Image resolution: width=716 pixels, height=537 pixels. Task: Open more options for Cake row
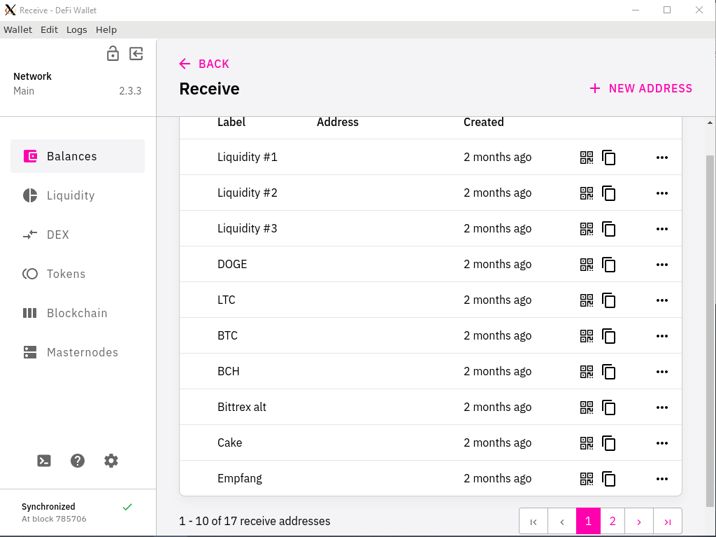click(x=661, y=442)
